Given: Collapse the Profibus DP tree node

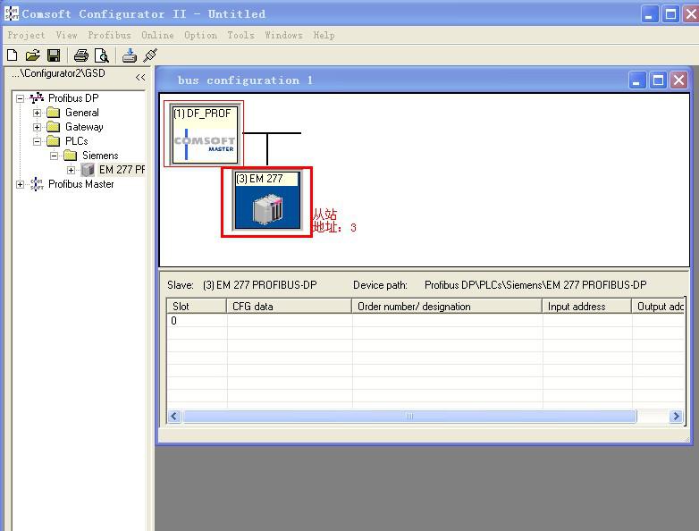Looking at the screenshot, I should pos(20,98).
